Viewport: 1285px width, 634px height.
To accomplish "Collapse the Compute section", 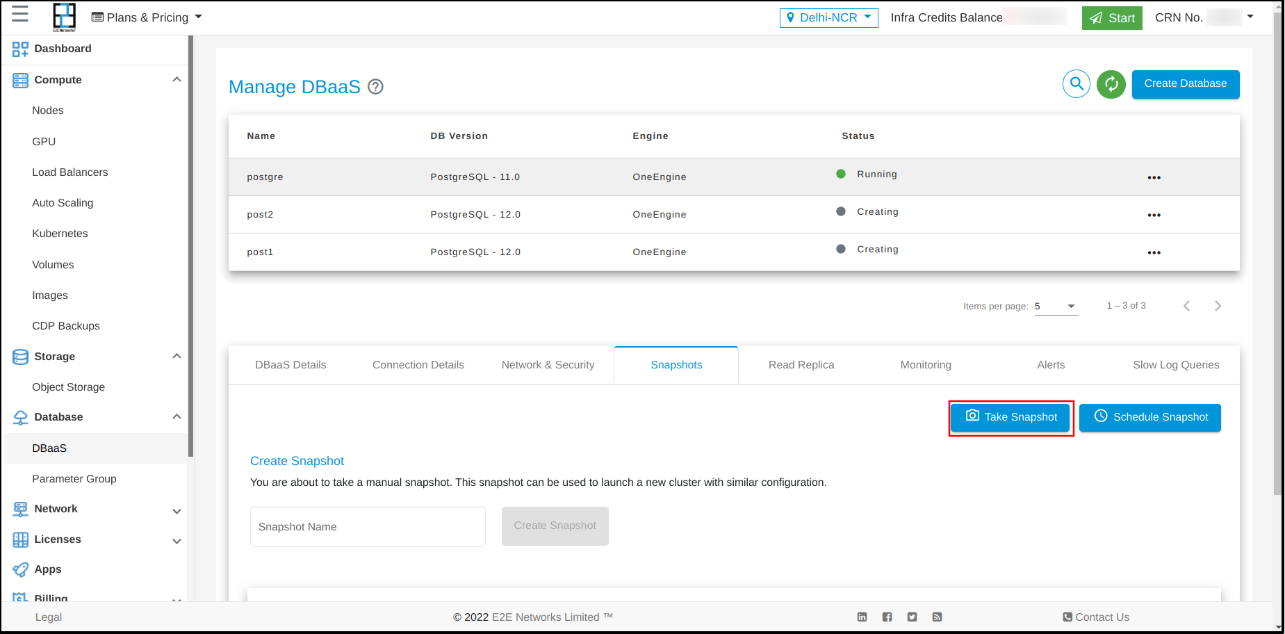I will click(177, 80).
